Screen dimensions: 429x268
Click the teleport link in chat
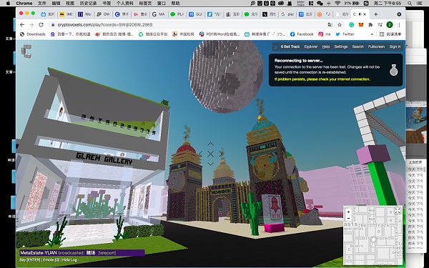107,253
